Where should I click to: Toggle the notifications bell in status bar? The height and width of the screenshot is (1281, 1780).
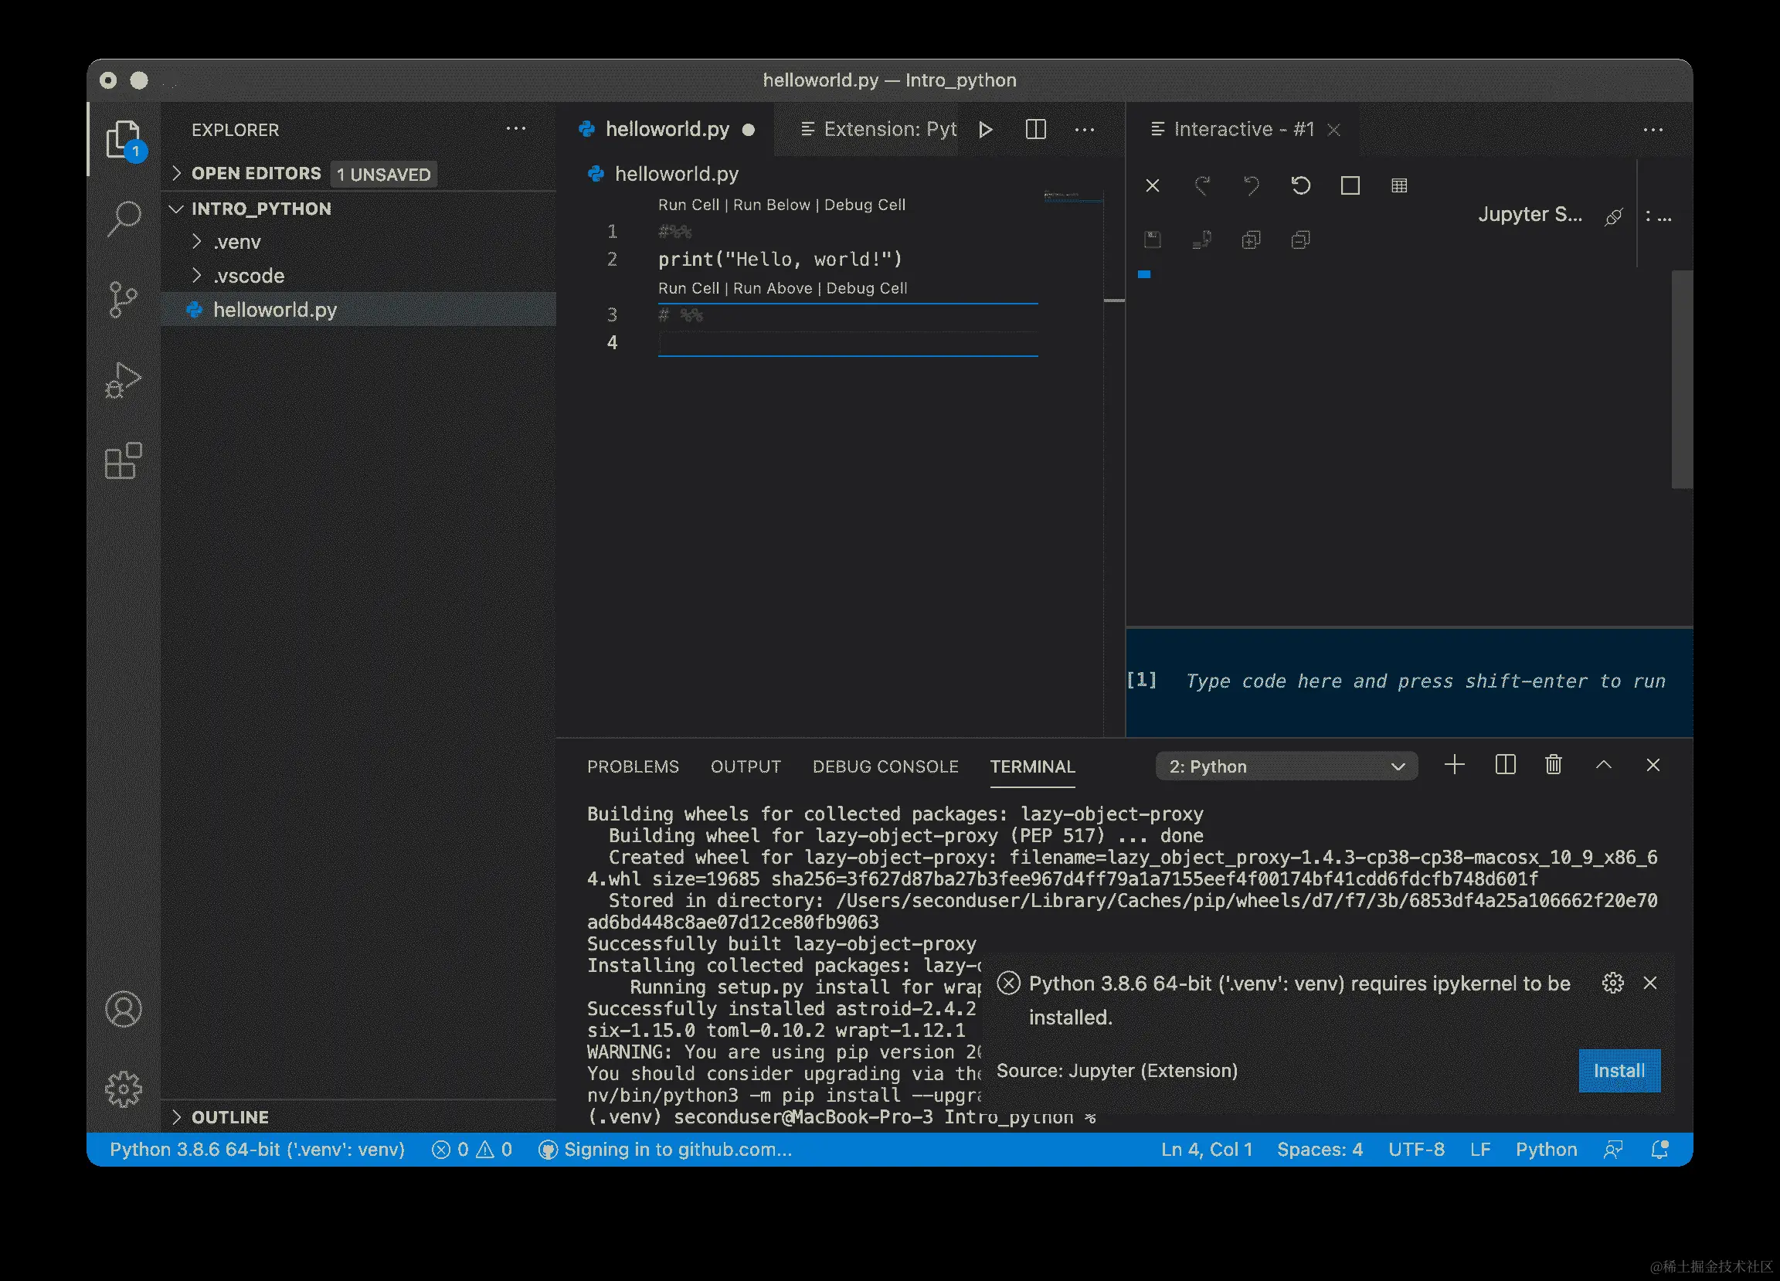1659,1150
